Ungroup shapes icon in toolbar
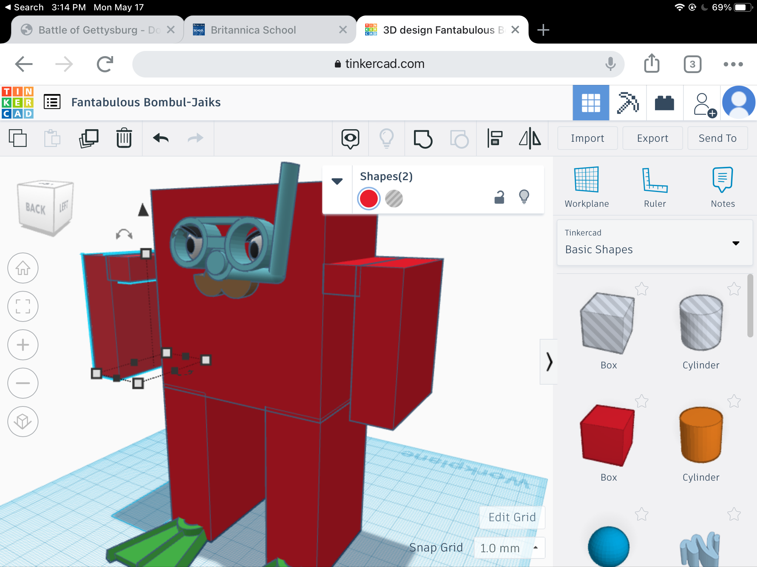 coord(459,139)
